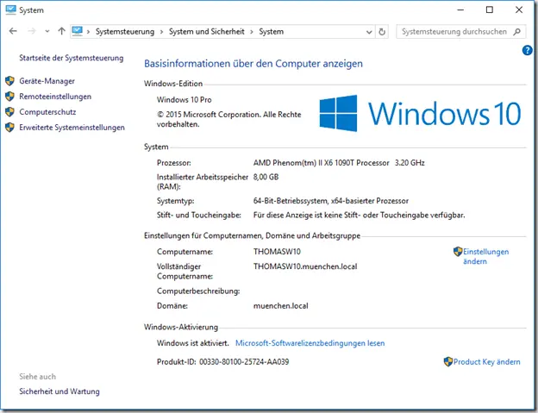Click the Basisinformationen über den Computer heading
This screenshot has width=538, height=413.
253,64
